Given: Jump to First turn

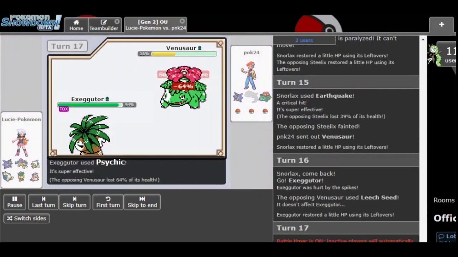Looking at the screenshot, I should point(108,202).
